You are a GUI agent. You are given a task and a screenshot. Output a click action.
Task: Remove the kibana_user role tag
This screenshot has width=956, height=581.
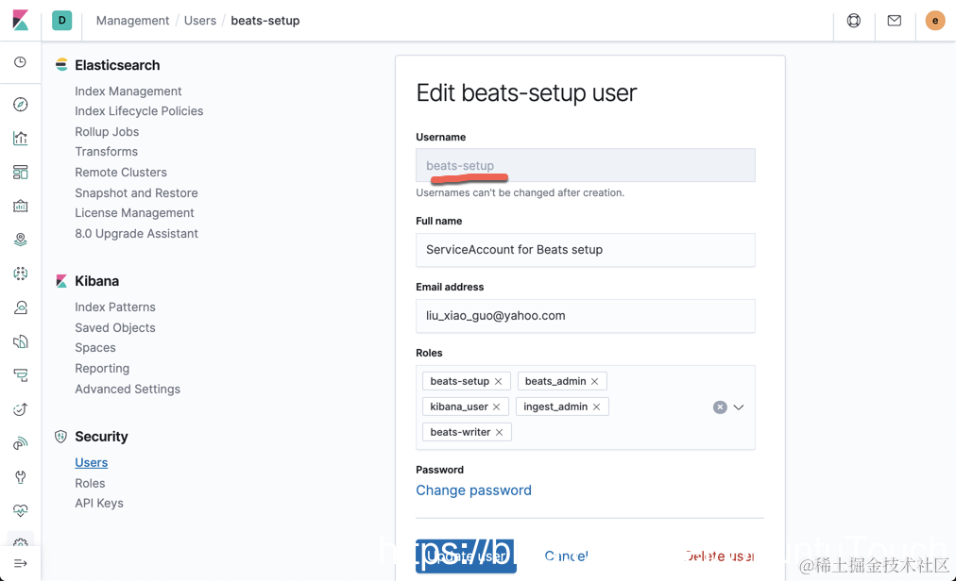(x=496, y=407)
